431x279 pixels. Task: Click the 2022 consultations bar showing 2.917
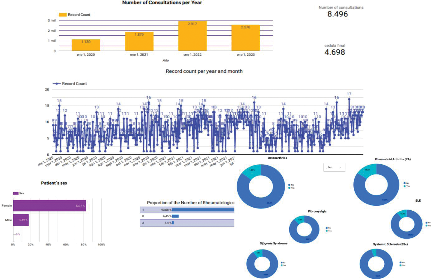pyautogui.click(x=192, y=36)
